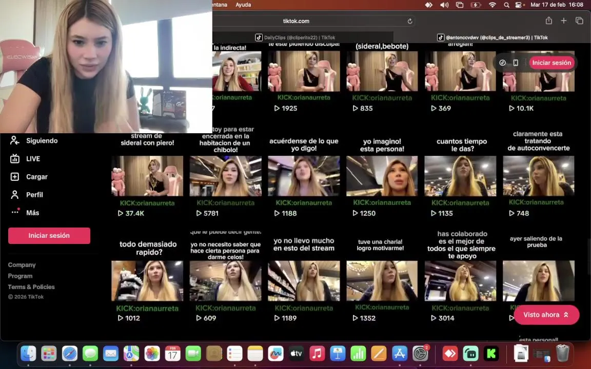Open Notes from the Dock

[x=255, y=354]
